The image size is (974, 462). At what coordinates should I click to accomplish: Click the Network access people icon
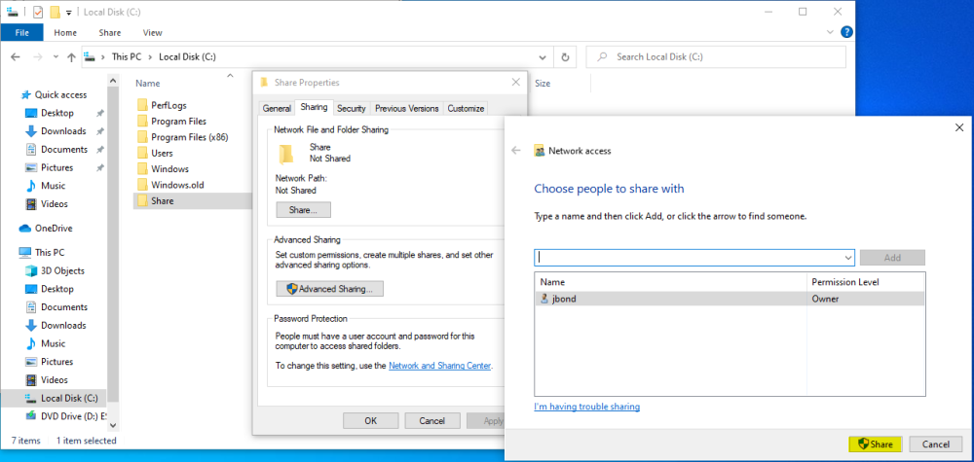tap(540, 151)
